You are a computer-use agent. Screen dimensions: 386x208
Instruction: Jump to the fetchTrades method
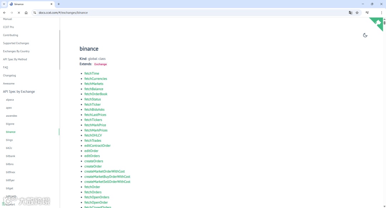tap(93, 140)
